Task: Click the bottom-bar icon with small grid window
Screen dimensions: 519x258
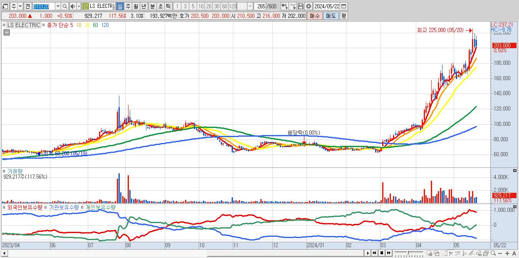Action: (429, 253)
